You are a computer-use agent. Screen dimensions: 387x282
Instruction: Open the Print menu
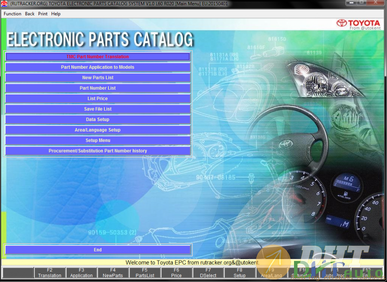pos(43,14)
